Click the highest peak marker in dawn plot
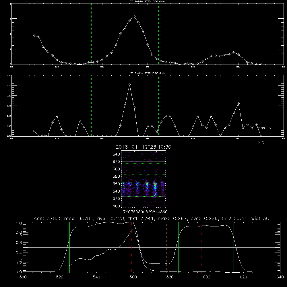Screen dimensions: 287x287 (134, 17)
